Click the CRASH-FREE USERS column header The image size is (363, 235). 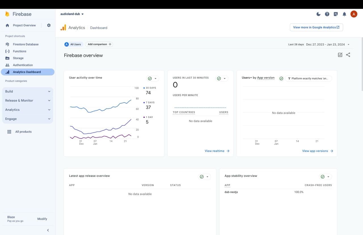click(x=318, y=185)
